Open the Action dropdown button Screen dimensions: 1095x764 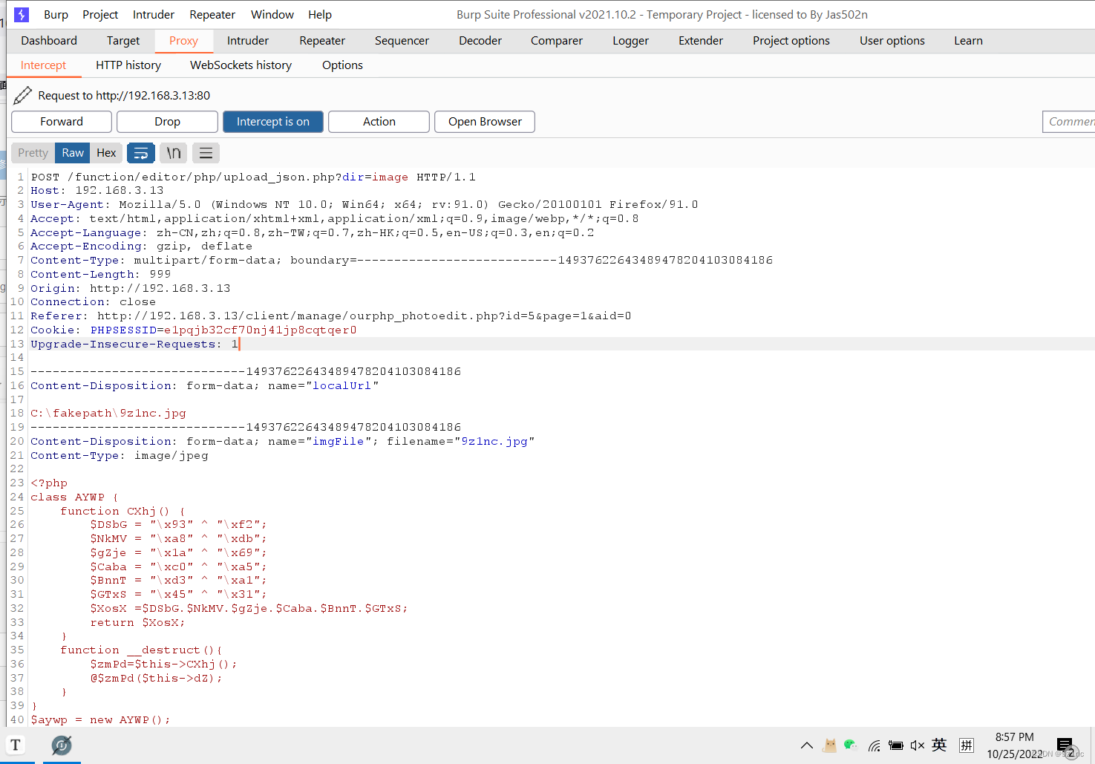click(x=379, y=122)
